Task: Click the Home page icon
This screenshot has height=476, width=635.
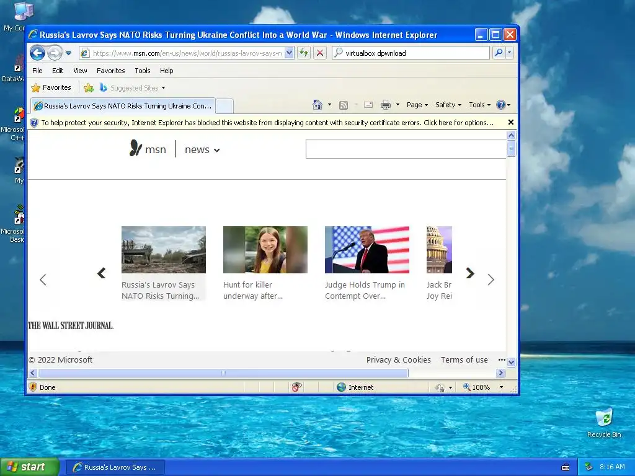Action: tap(317, 105)
